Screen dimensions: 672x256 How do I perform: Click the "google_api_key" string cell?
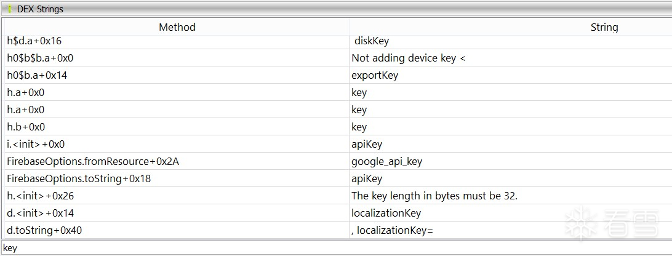click(386, 161)
